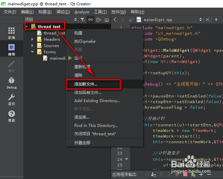The width and height of the screenshot is (223, 179).
Task: Open the 编辑(E) menu
Action: (27, 12)
